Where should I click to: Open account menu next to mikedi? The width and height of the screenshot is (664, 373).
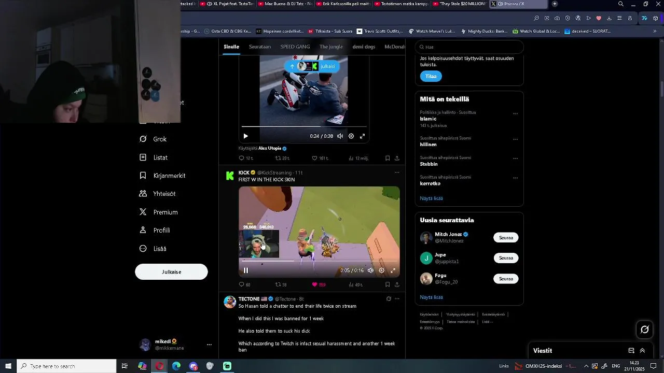click(x=209, y=345)
